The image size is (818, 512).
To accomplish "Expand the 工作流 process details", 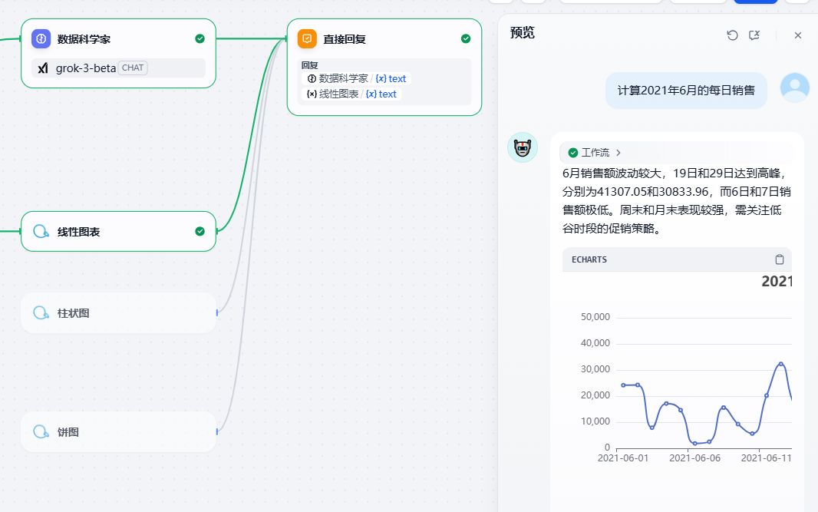I will pyautogui.click(x=595, y=153).
